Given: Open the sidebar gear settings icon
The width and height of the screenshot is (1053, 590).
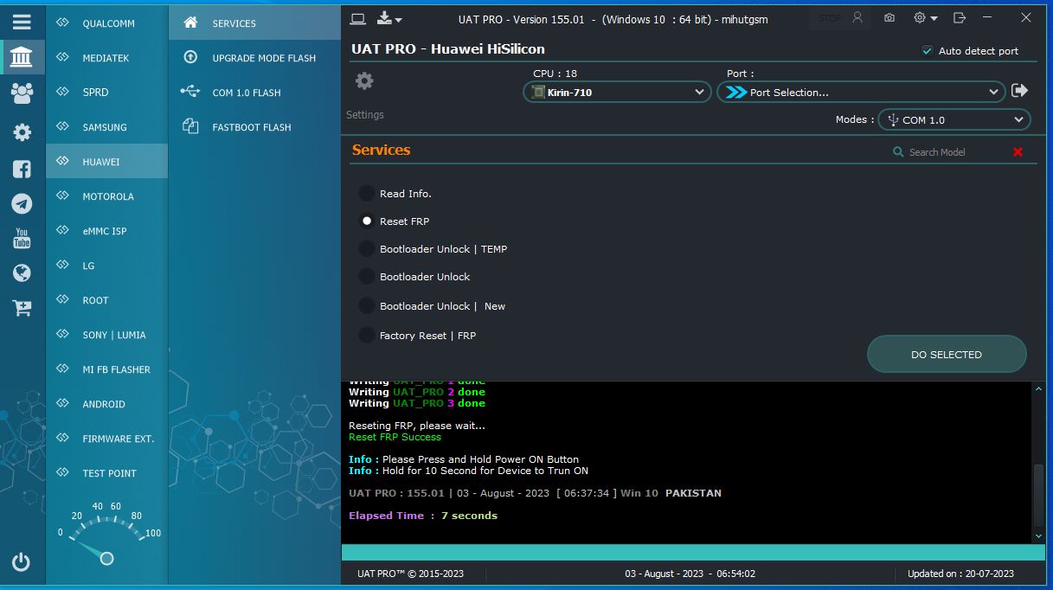Looking at the screenshot, I should coord(22,132).
